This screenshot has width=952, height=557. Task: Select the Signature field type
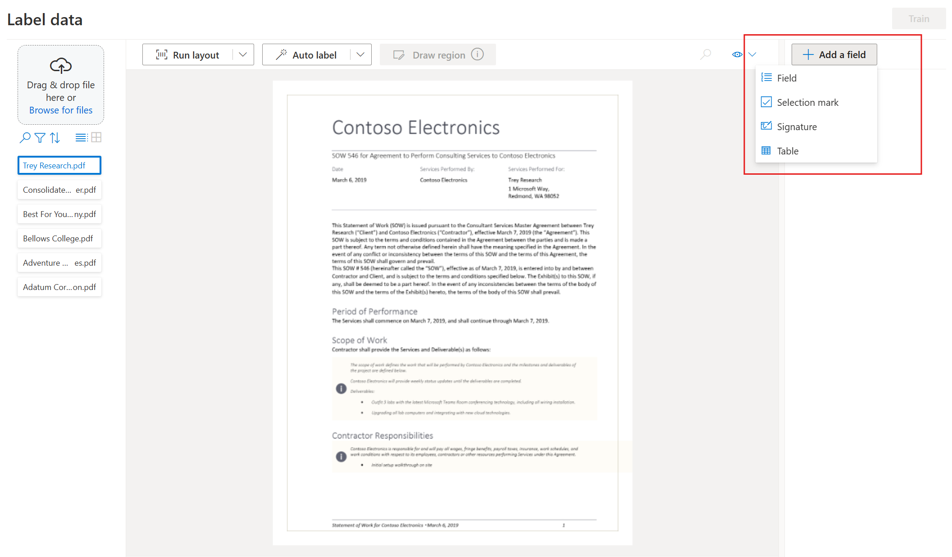[x=797, y=126]
